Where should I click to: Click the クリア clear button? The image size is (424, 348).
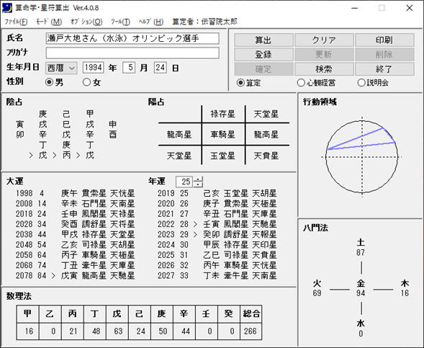pos(324,40)
